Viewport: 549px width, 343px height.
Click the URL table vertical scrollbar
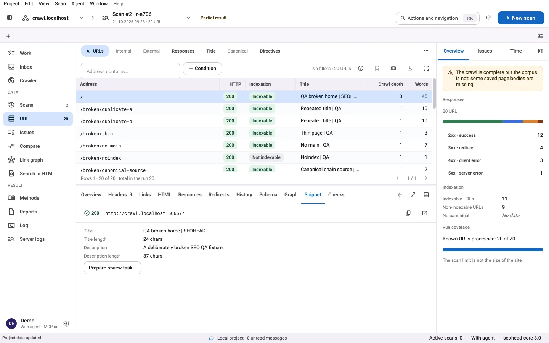click(434, 93)
